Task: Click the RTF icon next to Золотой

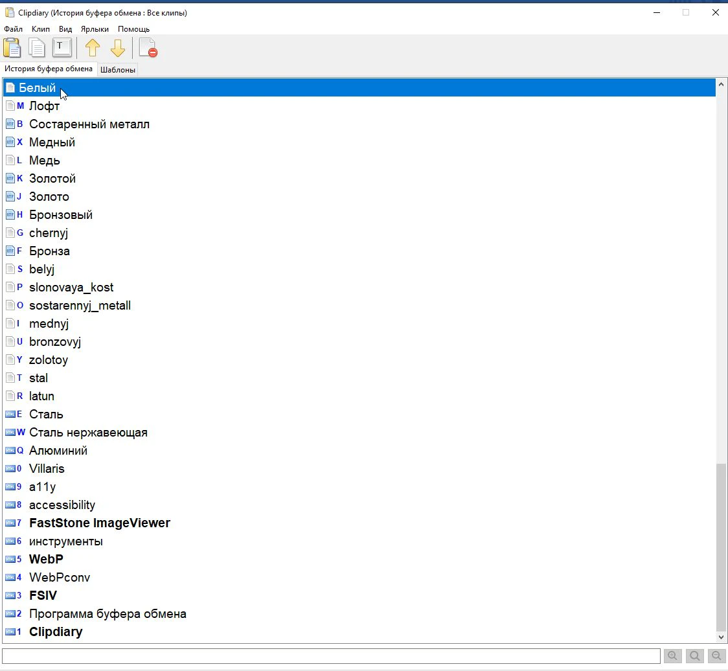Action: (x=10, y=178)
